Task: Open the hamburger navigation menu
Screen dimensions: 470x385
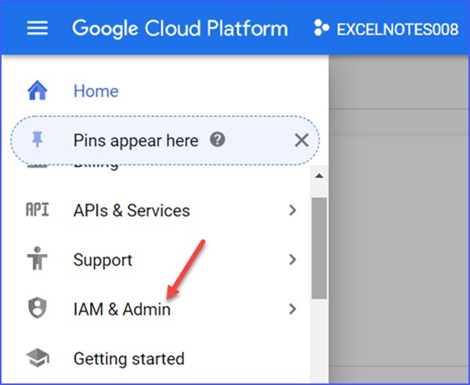Action: (x=37, y=28)
